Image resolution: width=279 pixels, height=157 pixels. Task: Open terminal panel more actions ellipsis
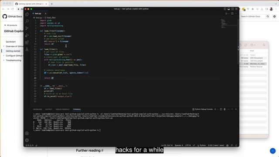228,109
